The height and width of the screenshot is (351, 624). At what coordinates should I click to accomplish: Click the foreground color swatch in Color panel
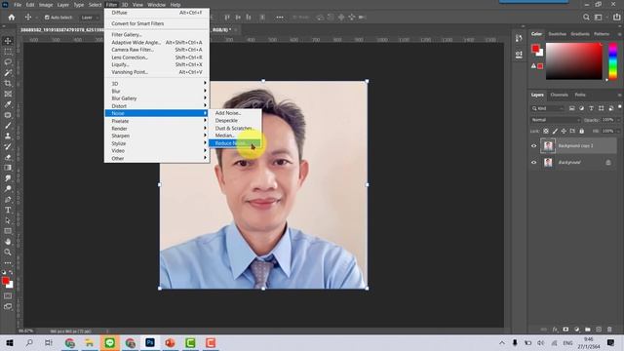[535, 49]
